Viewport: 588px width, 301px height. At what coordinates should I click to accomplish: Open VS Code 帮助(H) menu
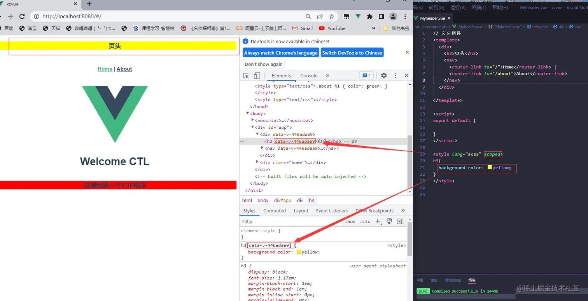coord(500,7)
